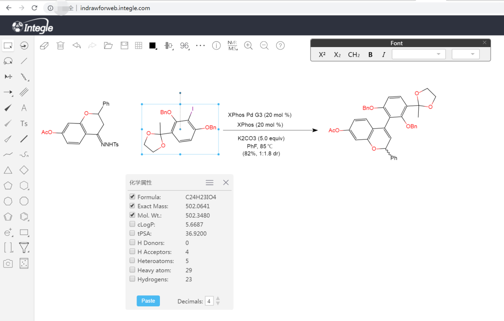Undo the last action
The image size is (504, 321).
point(77,46)
